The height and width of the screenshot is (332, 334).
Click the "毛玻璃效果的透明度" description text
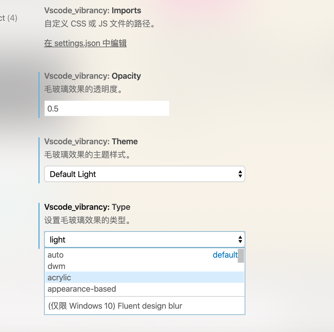[x=83, y=89]
